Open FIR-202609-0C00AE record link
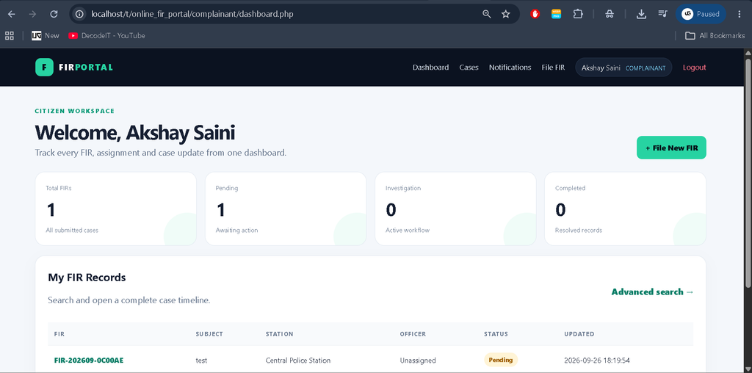 click(x=89, y=360)
